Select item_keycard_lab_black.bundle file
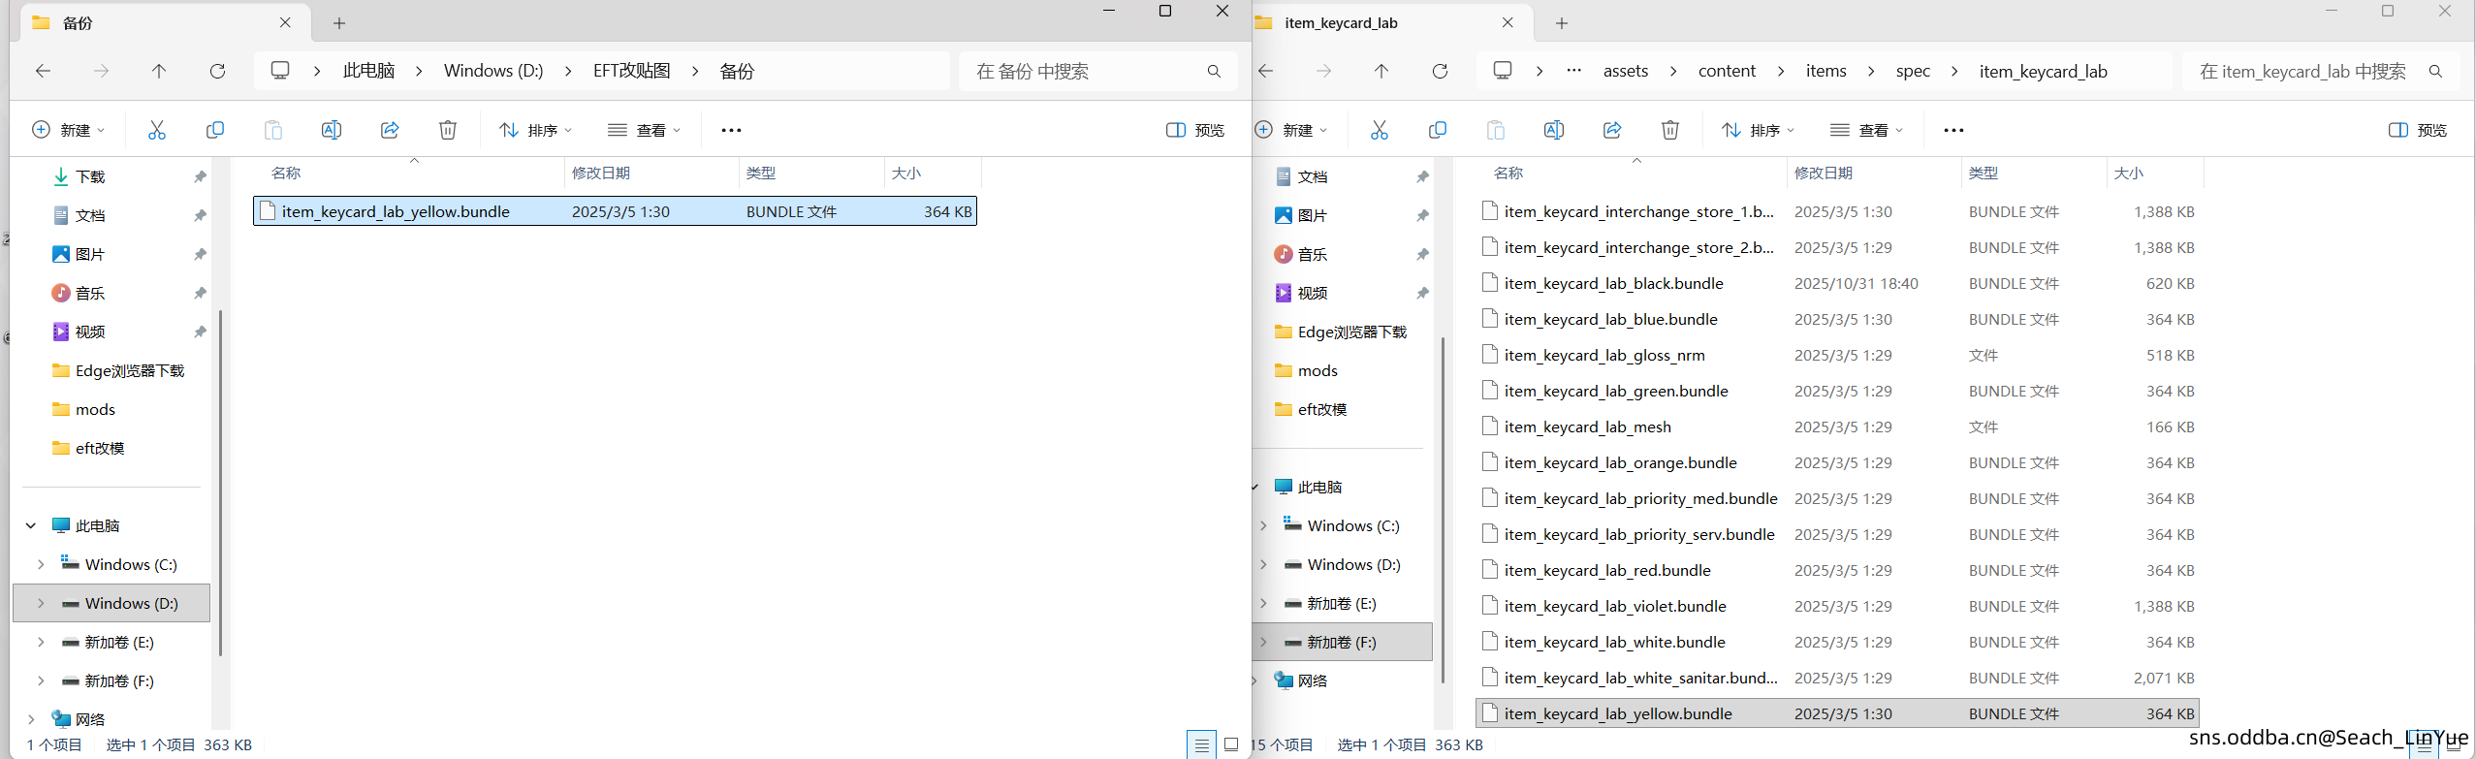Viewport: 2476px width, 759px height. (1837, 283)
